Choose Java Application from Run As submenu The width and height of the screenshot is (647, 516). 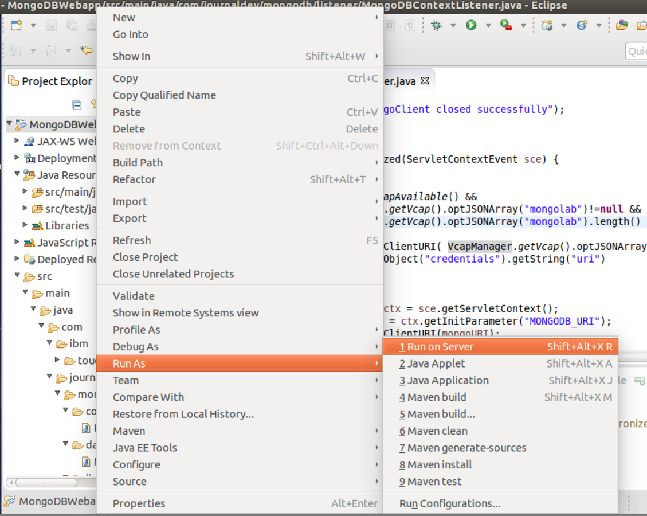pos(500,380)
